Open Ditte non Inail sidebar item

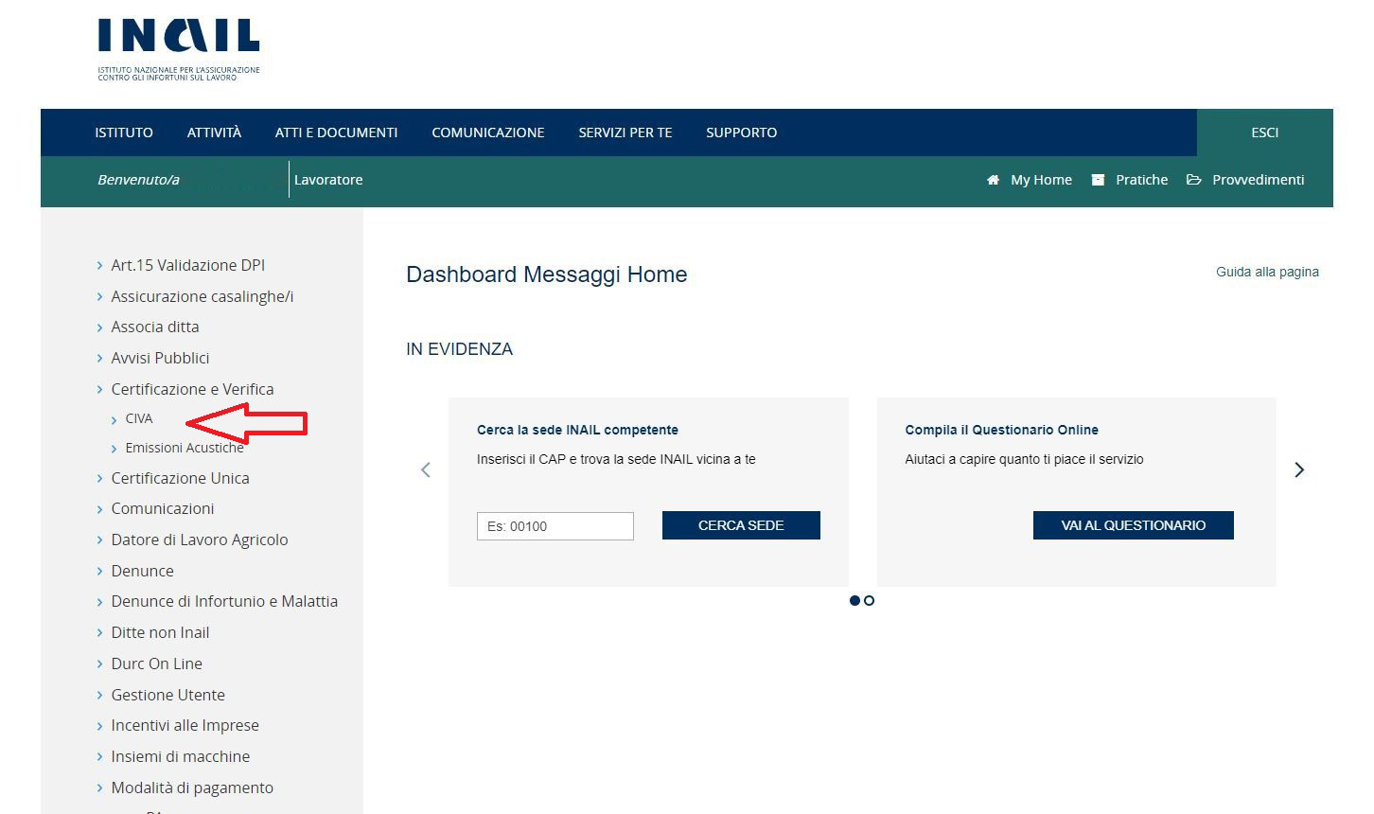(x=160, y=632)
